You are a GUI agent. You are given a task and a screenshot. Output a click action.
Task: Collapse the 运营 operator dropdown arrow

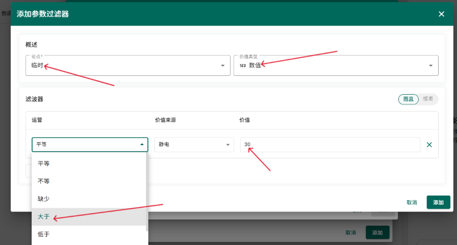[142, 145]
